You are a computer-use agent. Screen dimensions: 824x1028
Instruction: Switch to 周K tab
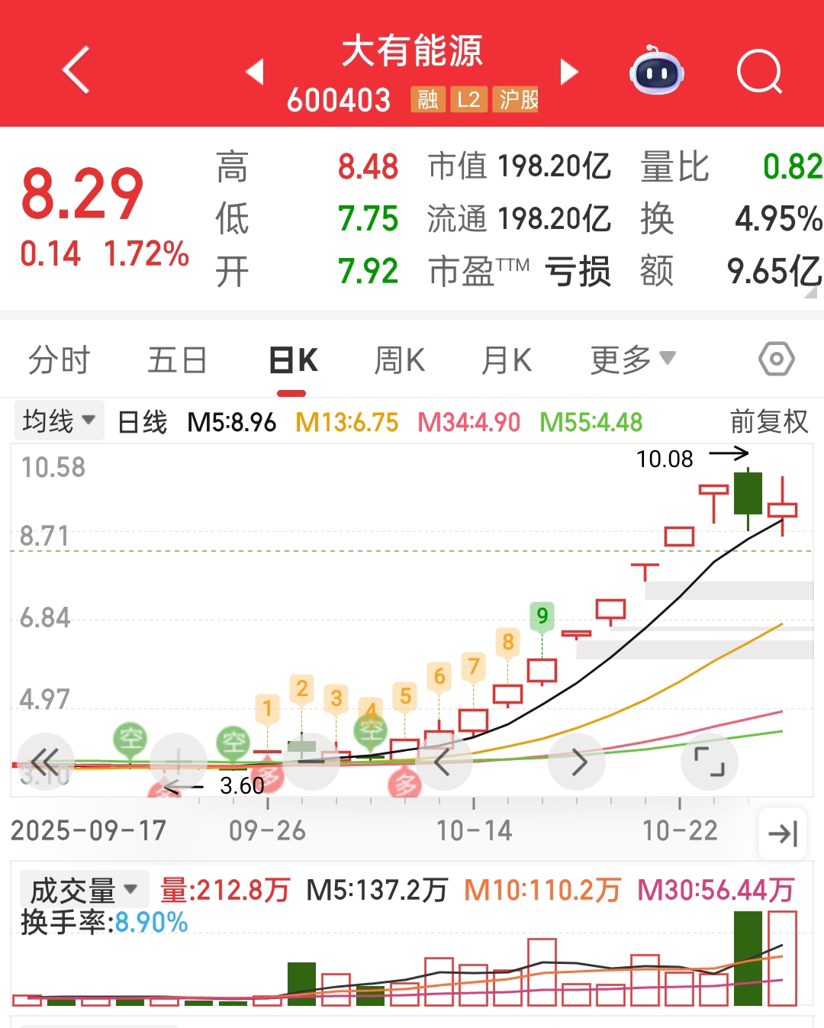tap(399, 359)
